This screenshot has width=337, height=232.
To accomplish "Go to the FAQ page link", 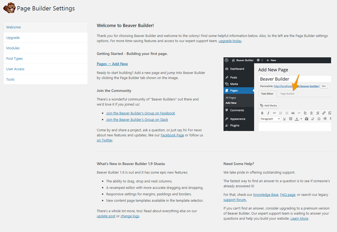I will (x=288, y=195).
